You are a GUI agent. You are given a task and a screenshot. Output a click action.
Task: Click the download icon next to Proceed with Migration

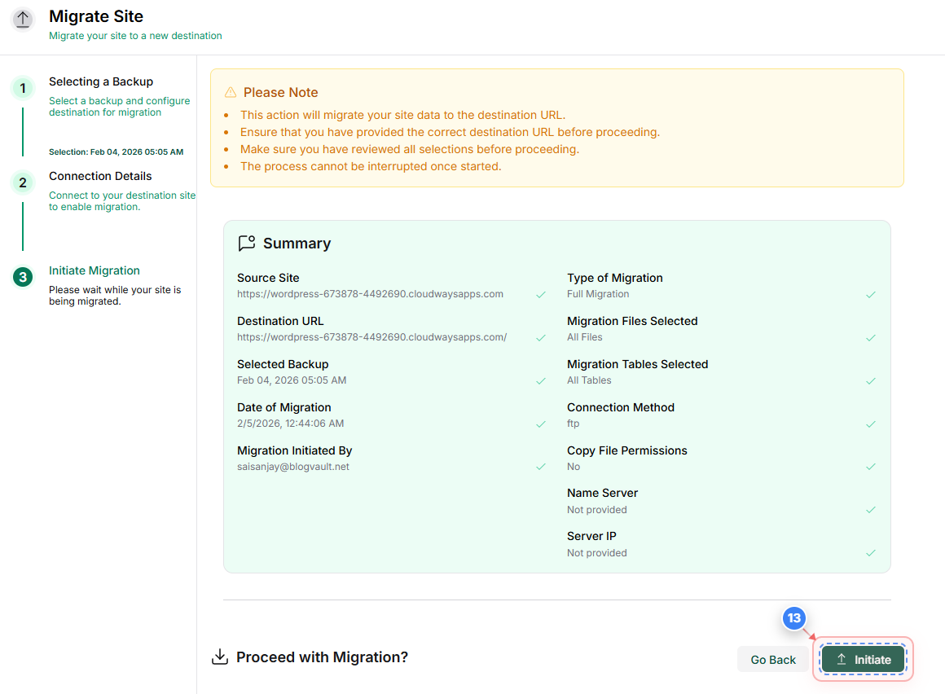(220, 656)
